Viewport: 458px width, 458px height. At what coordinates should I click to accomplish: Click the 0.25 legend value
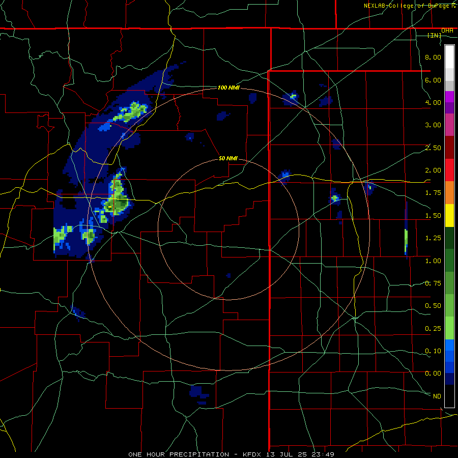(x=433, y=329)
